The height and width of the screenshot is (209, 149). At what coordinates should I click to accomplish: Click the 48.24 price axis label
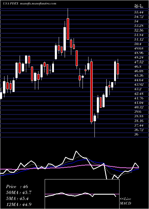[139, 58]
